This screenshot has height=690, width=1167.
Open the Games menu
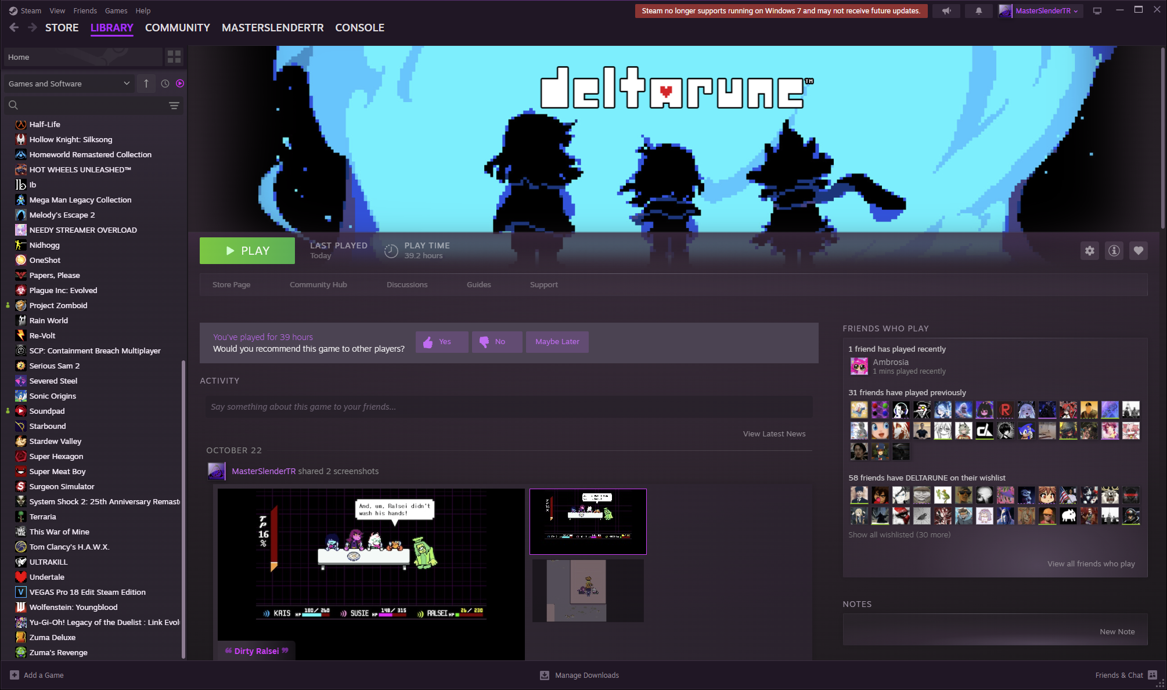(x=116, y=10)
